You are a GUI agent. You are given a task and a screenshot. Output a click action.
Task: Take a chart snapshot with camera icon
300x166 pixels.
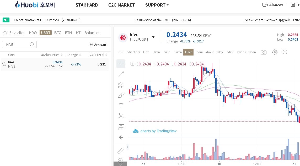[x=264, y=52]
